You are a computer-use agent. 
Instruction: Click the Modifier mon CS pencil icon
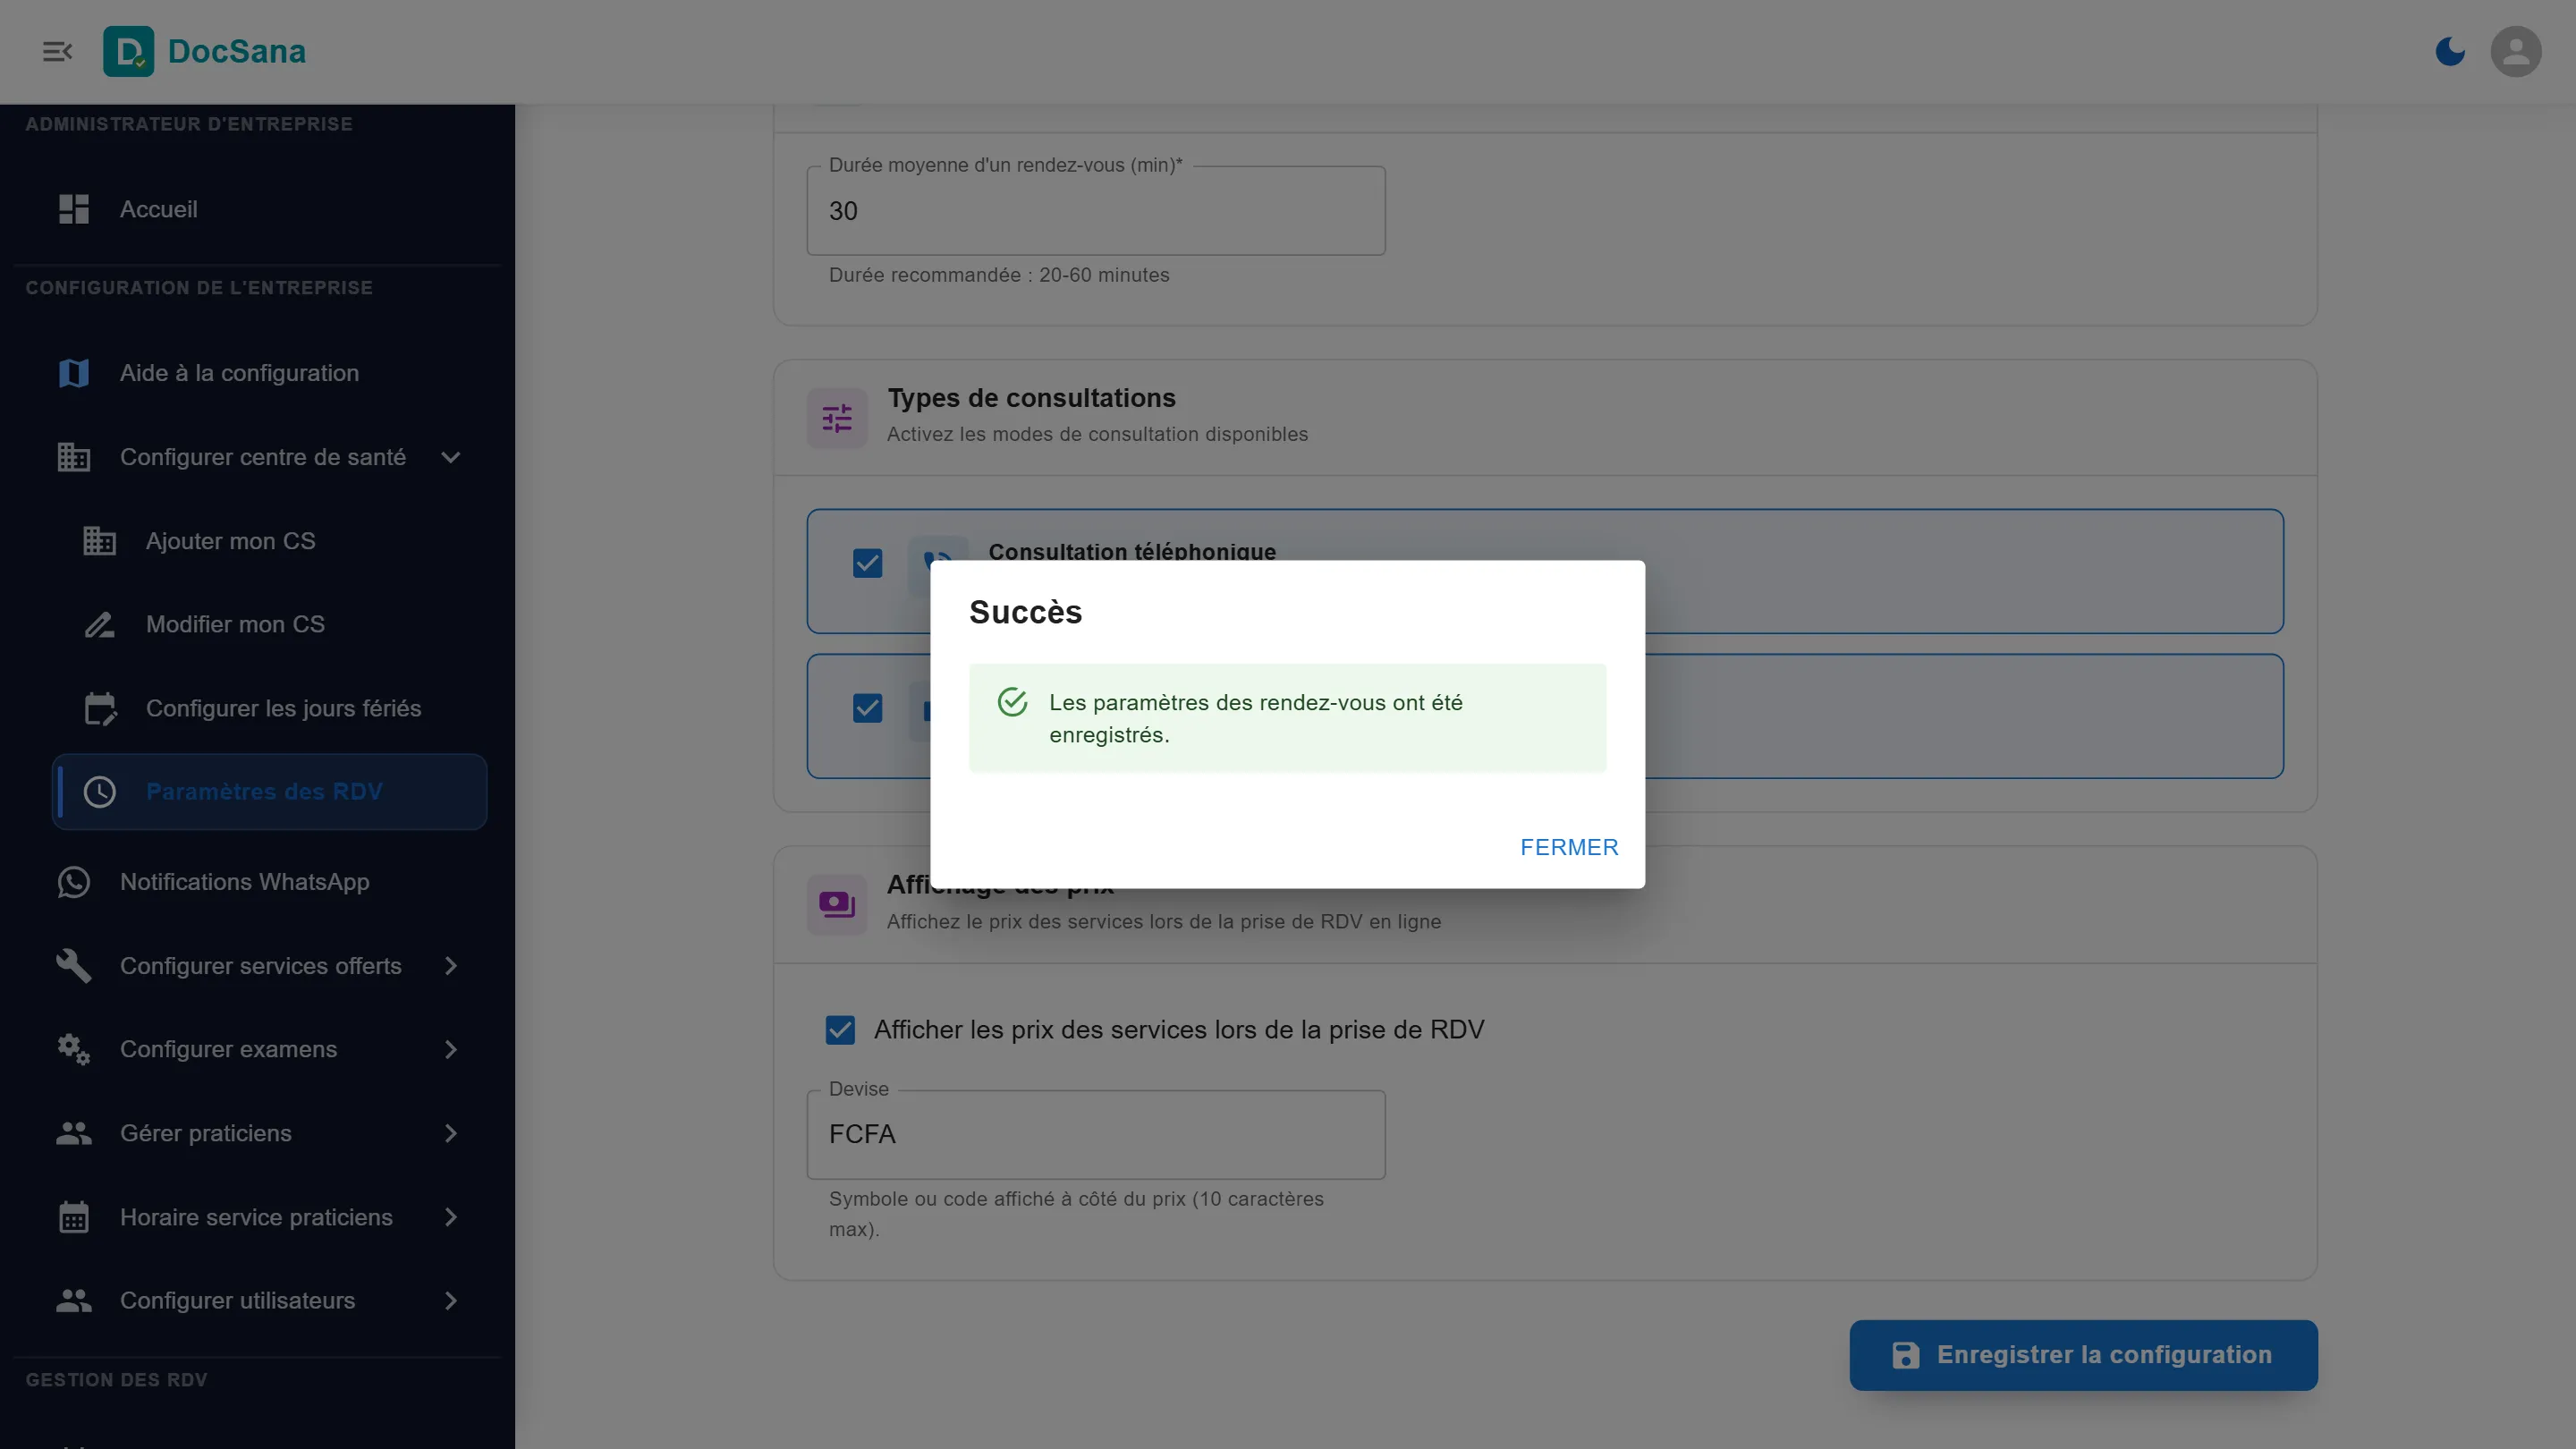tap(99, 624)
